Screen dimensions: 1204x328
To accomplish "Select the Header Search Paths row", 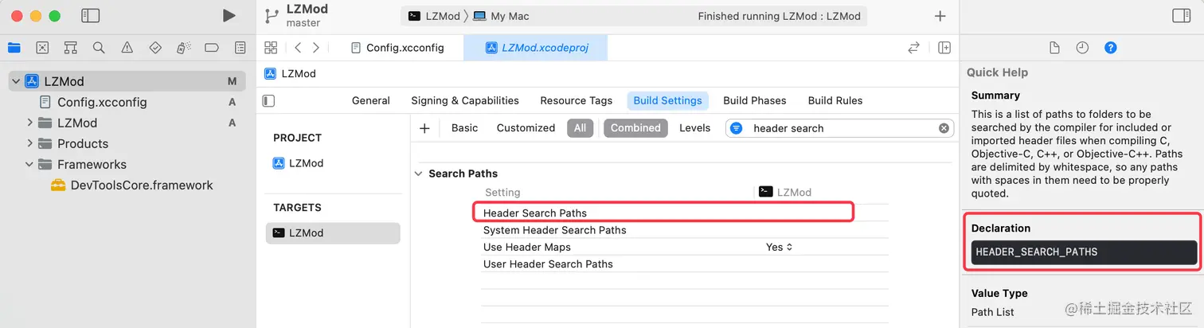I will [534, 213].
